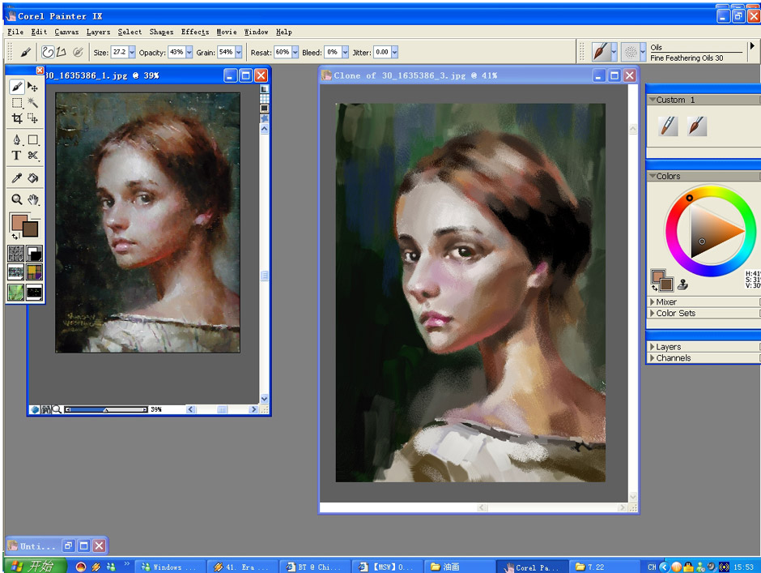Open the Effects menu
The height and width of the screenshot is (573, 761).
pos(195,32)
